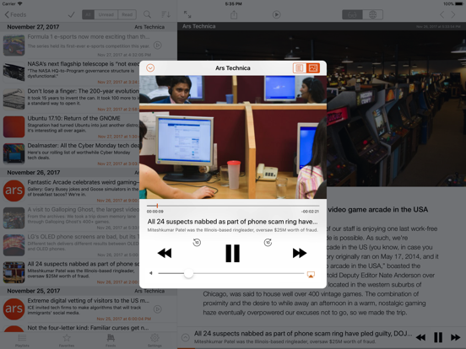Switch player popup to text view

pyautogui.click(x=300, y=68)
